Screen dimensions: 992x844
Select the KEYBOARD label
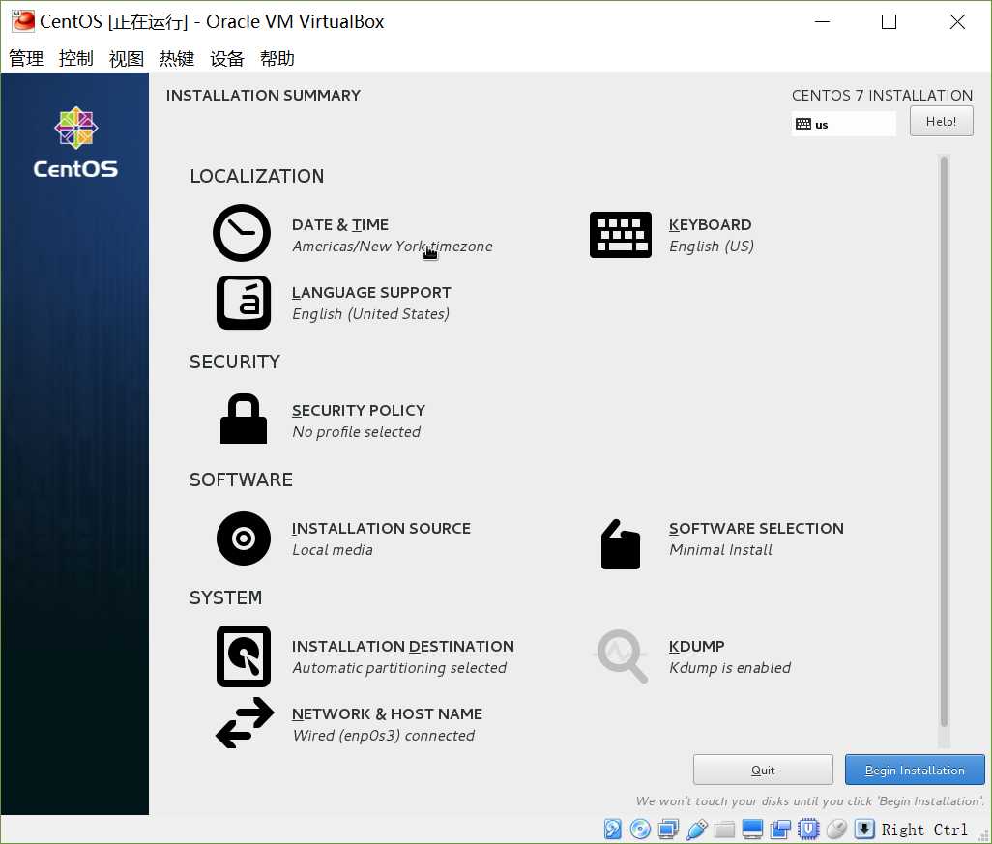(x=710, y=225)
